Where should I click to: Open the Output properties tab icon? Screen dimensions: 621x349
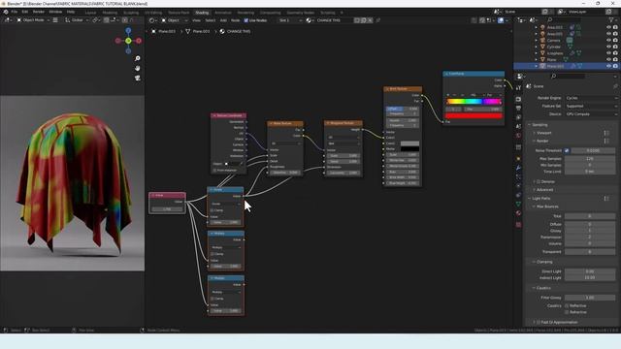[x=518, y=108]
